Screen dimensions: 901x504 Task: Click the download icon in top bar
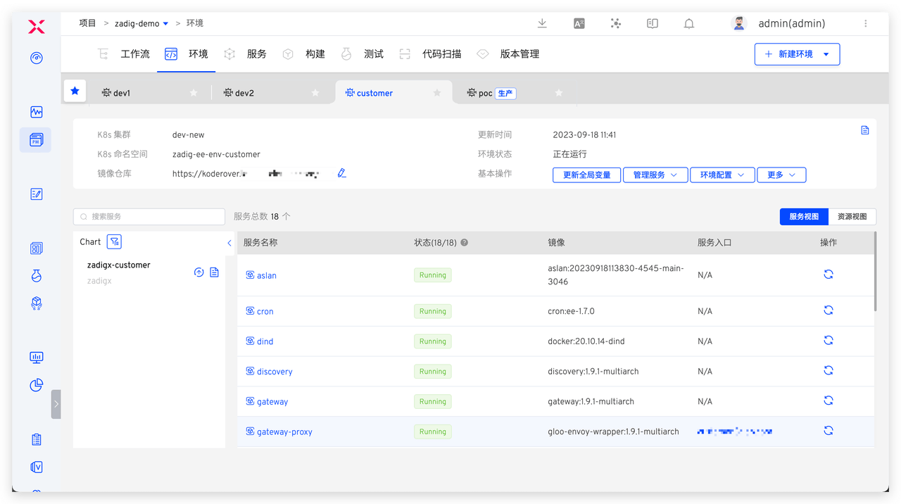(542, 23)
